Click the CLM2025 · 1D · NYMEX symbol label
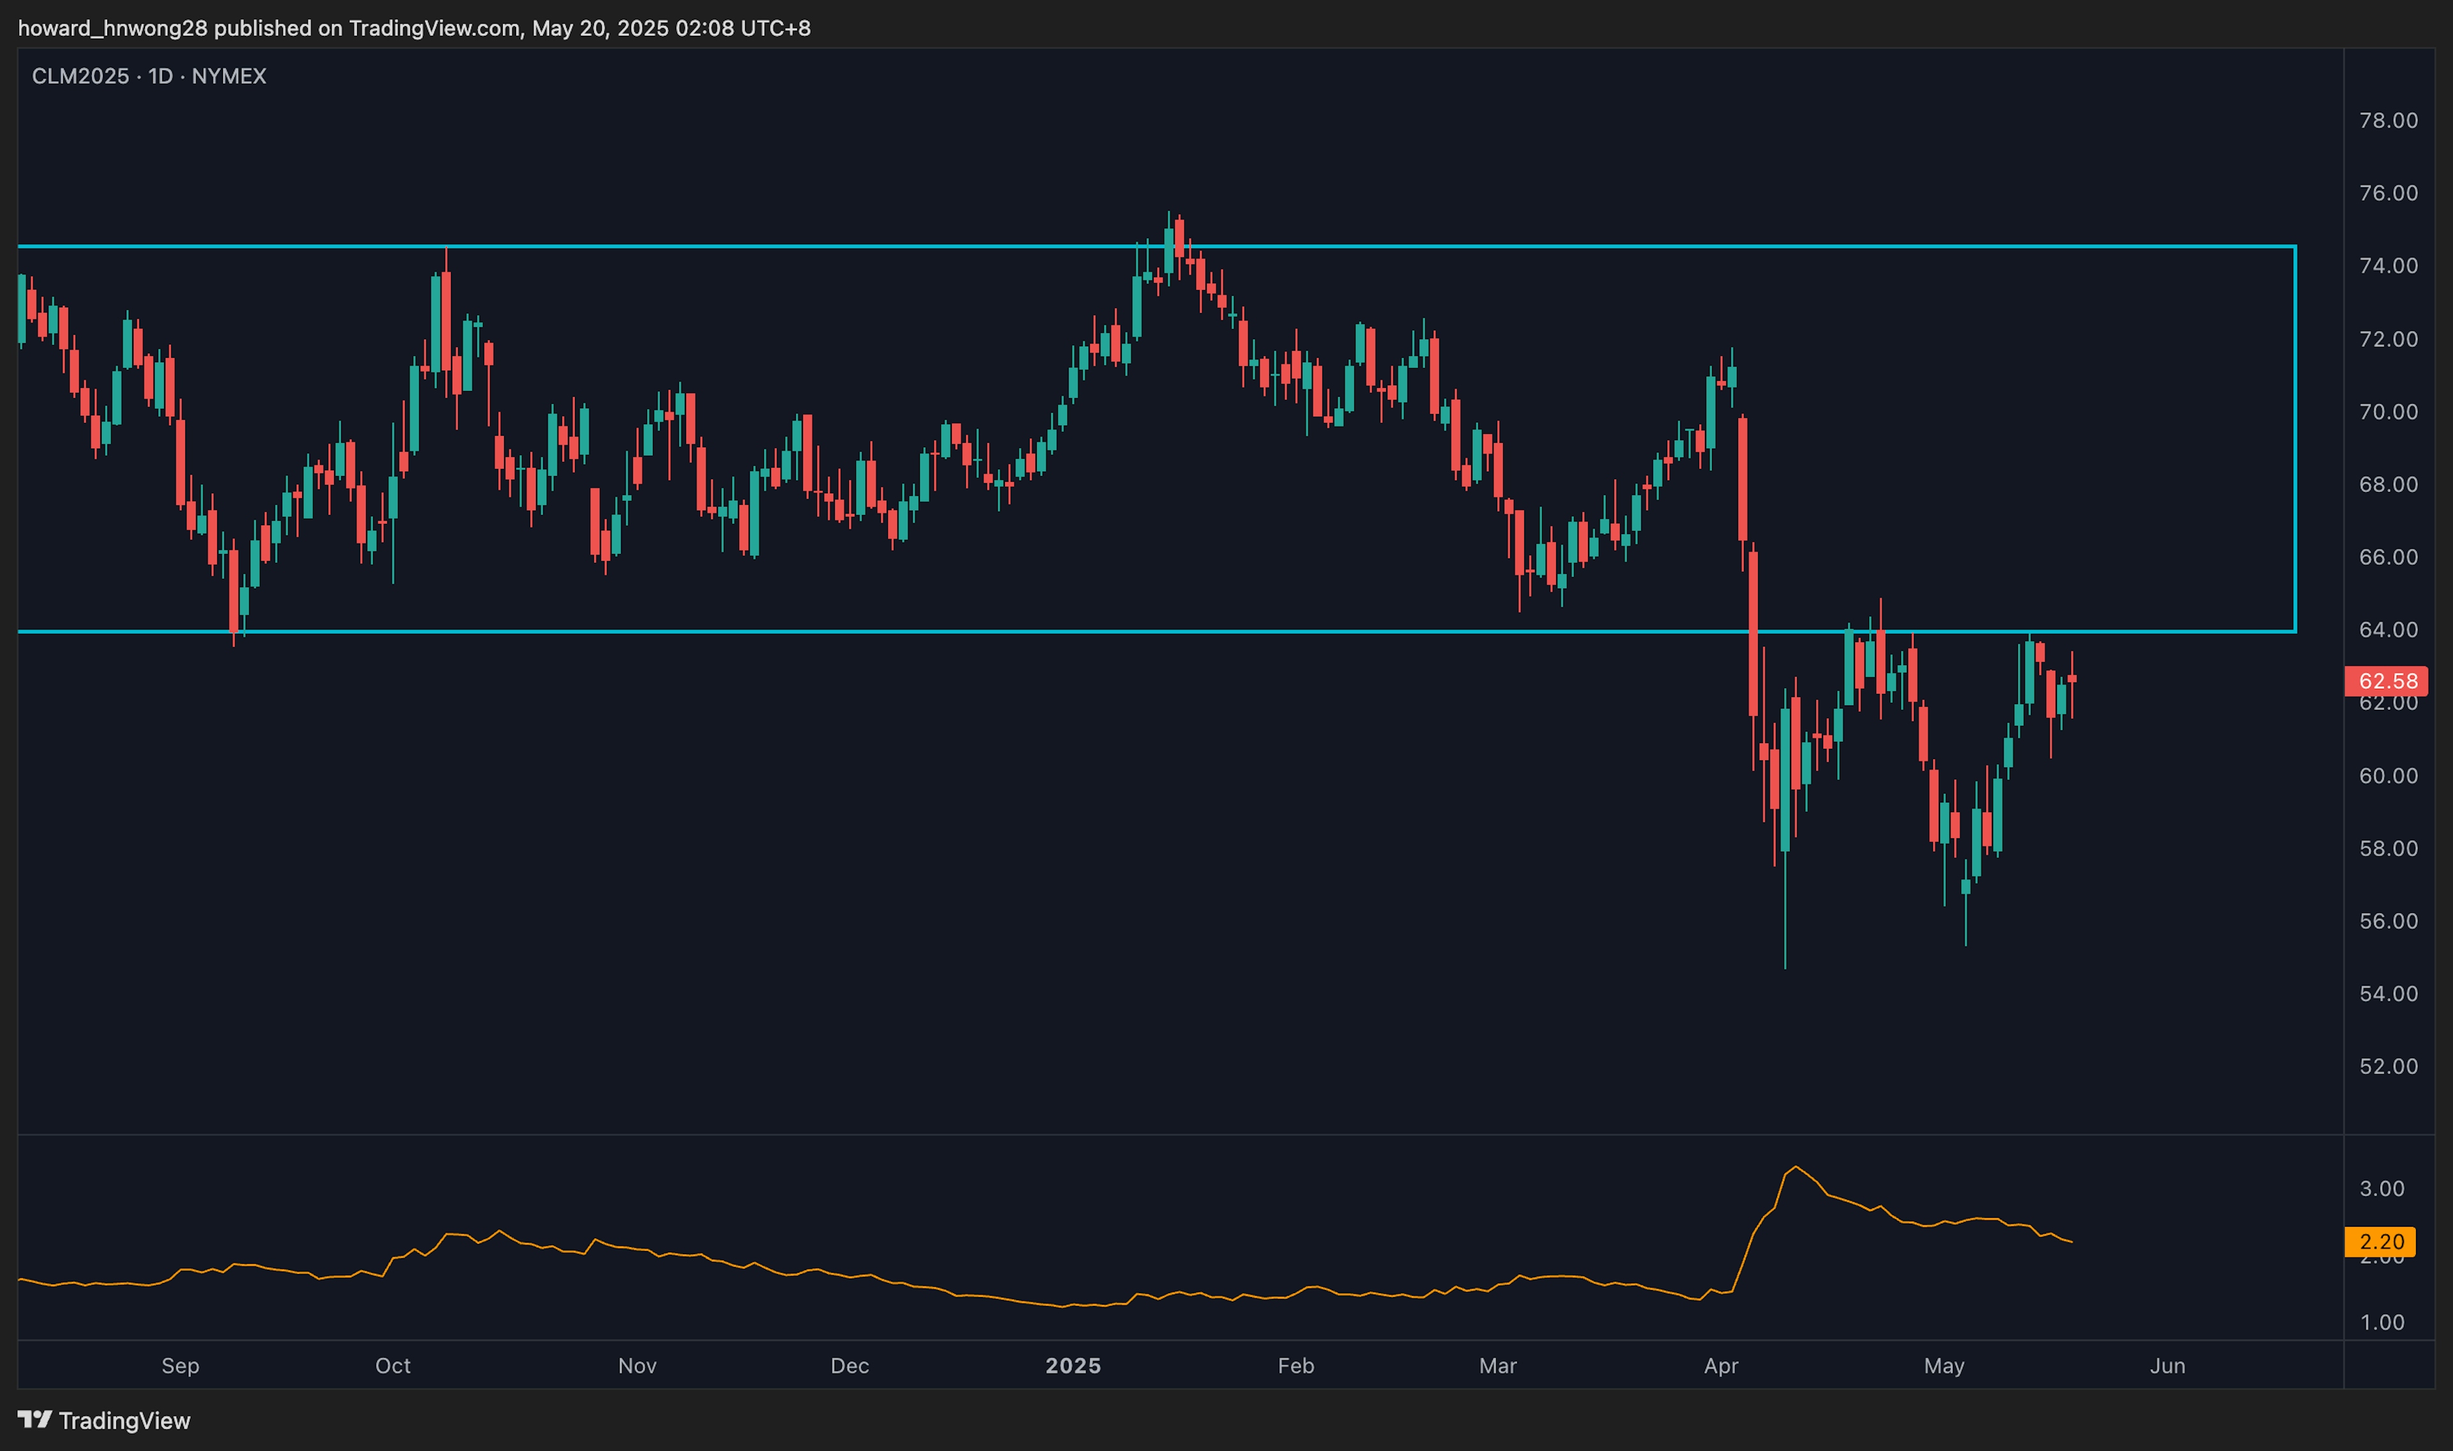 tap(149, 76)
